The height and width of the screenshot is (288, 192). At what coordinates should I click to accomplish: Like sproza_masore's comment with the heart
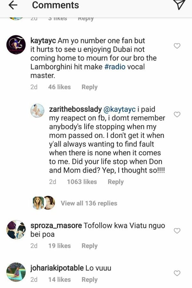pyautogui.click(x=177, y=231)
